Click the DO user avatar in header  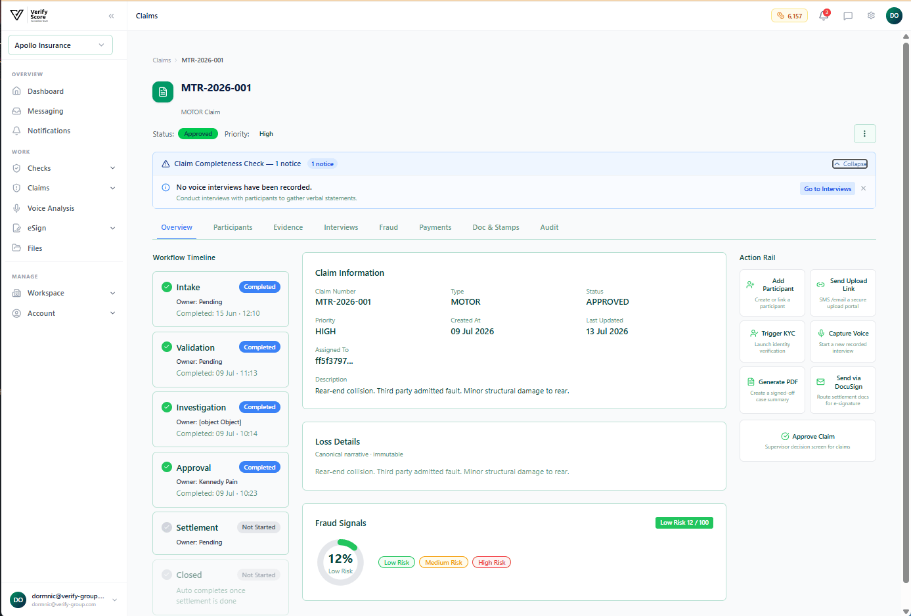click(894, 16)
